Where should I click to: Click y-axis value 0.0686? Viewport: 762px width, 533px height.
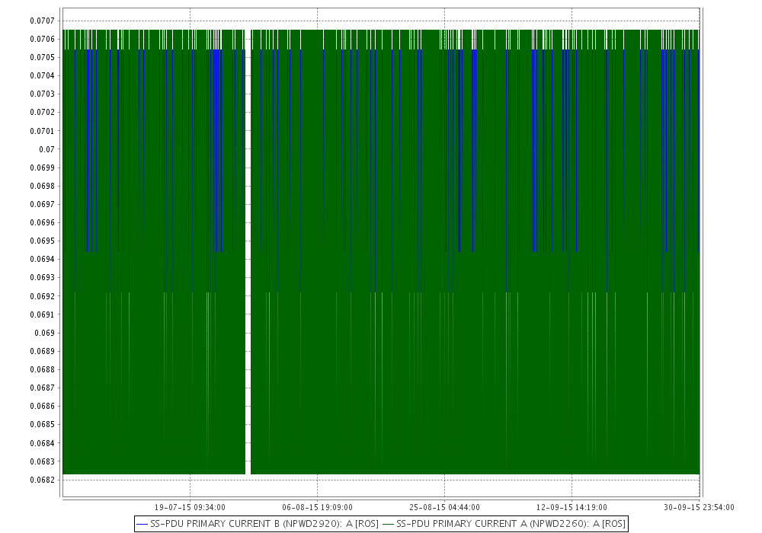pyautogui.click(x=42, y=407)
